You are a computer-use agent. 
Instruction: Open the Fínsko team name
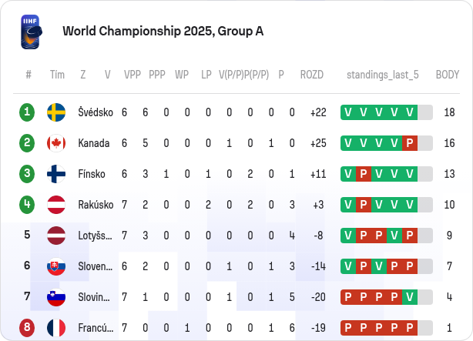coord(92,174)
